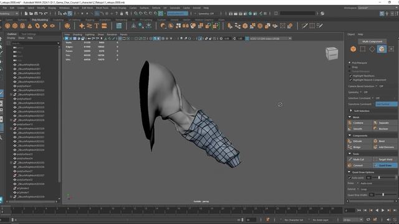Select Vertex selection icon in Modeling Toolkit
The width and height of the screenshot is (399, 224).
tap(363, 49)
